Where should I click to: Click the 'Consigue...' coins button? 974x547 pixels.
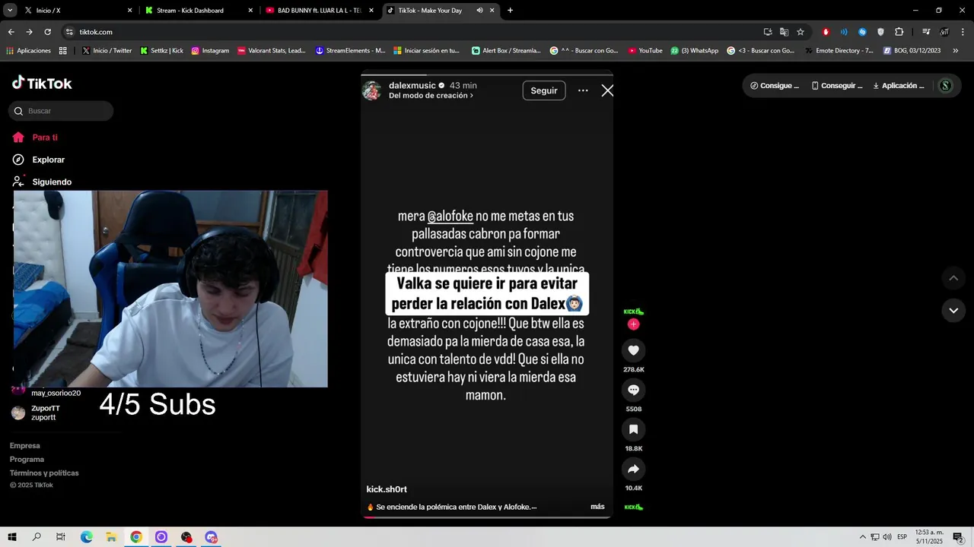click(x=775, y=86)
